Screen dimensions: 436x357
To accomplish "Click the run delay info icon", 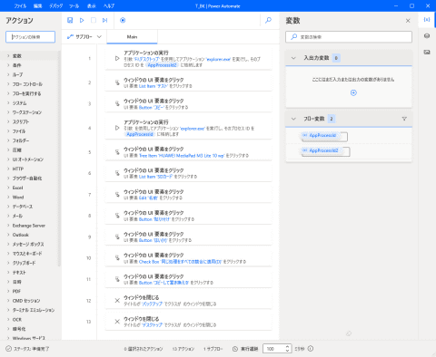I will coord(311,349).
